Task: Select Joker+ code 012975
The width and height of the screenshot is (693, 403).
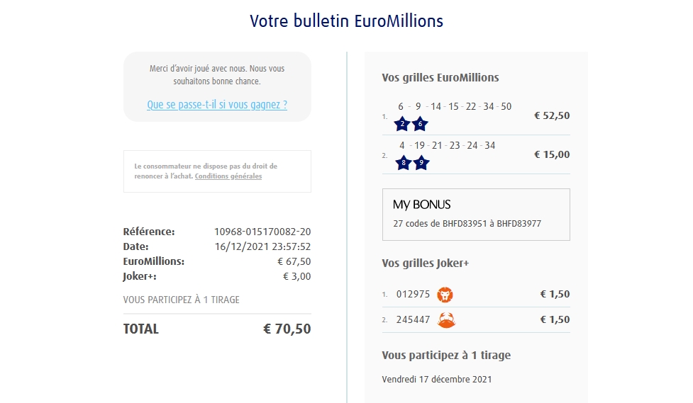Action: [413, 295]
